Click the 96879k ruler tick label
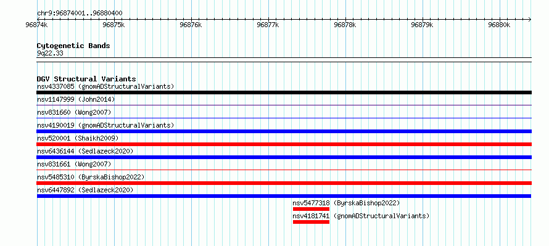The image size is (549, 246). click(422, 25)
